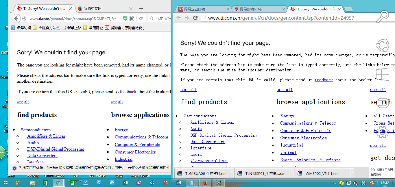Click Firefox back arrow button
The width and height of the screenshot is (395, 187).
[x=16, y=18]
